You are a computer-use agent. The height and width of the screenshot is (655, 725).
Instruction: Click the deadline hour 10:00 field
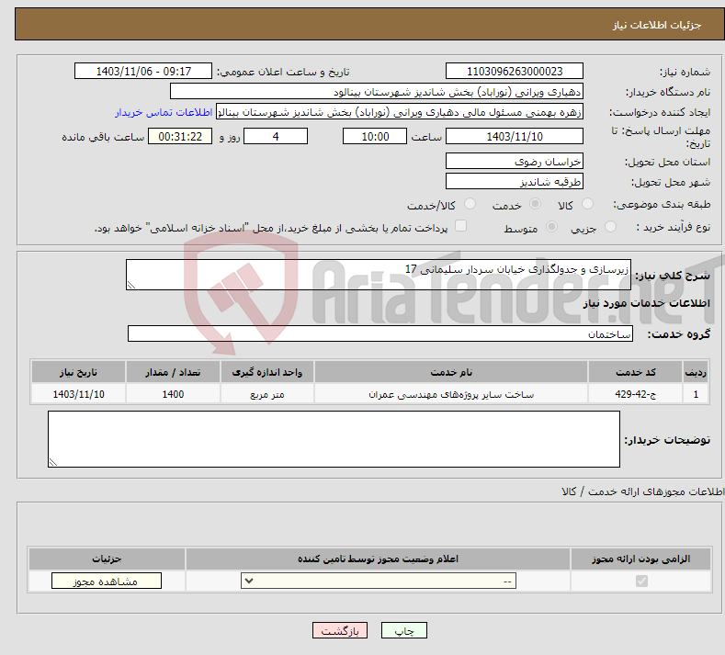click(375, 136)
